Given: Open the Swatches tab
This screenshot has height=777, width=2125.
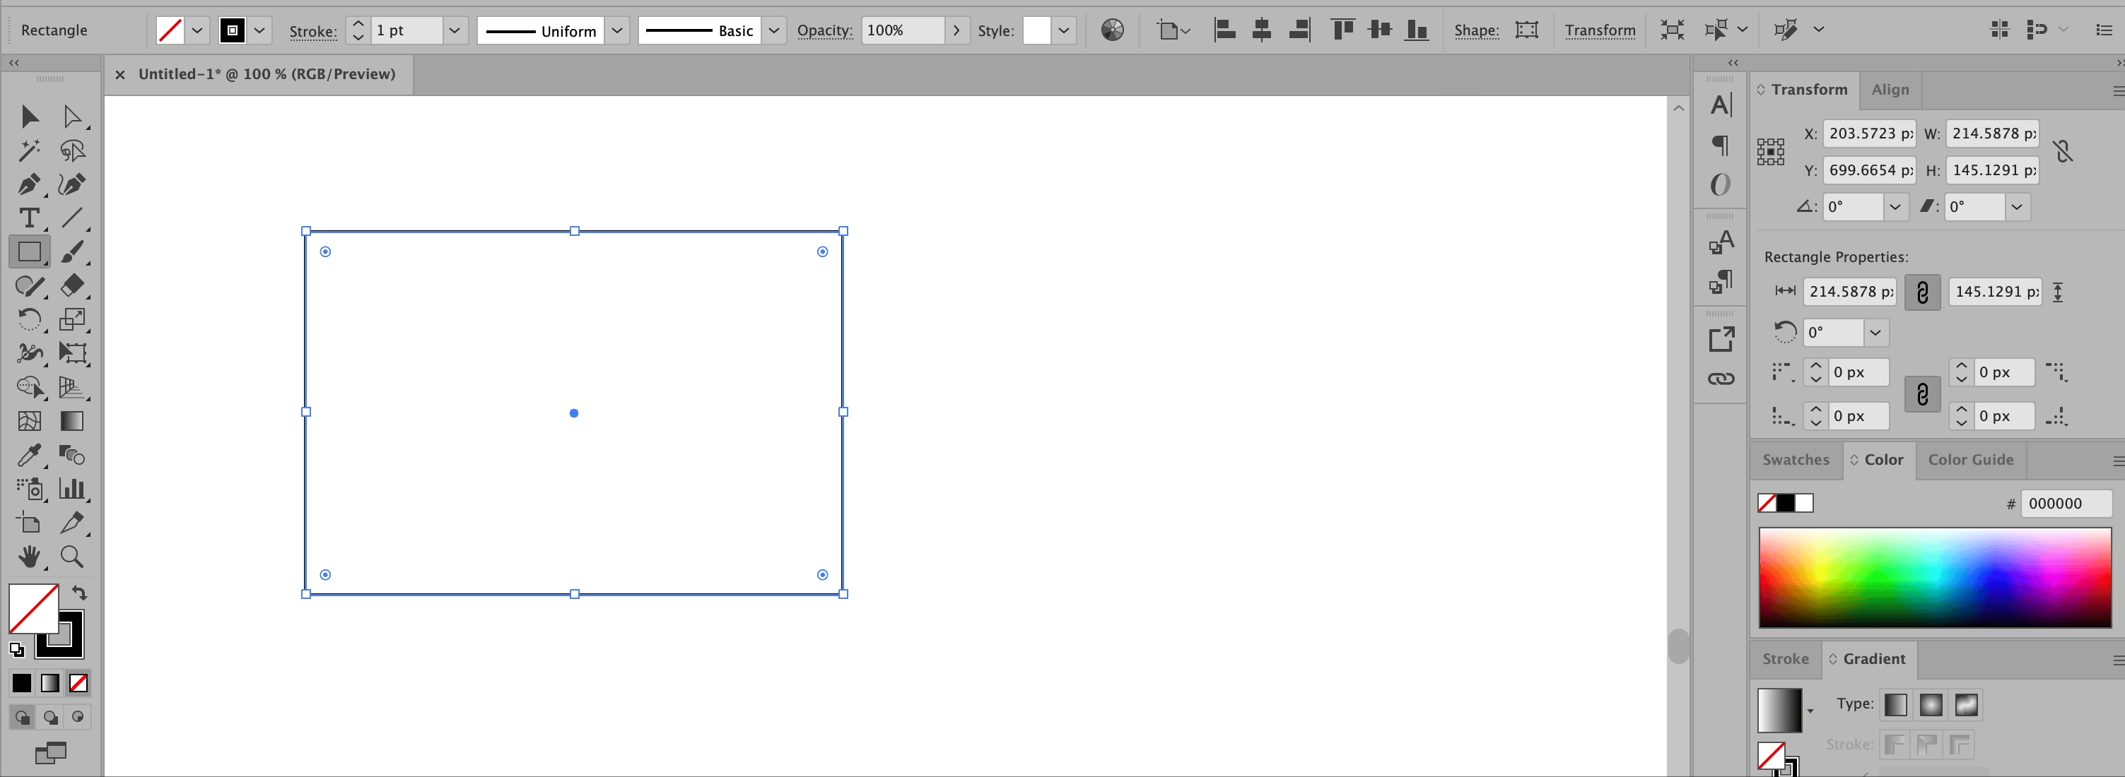Looking at the screenshot, I should 1795,460.
